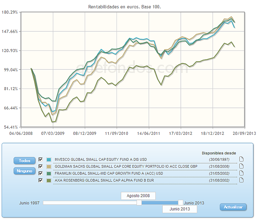
Task: Click the blue swatch for Invesco fund
Action: point(49,160)
